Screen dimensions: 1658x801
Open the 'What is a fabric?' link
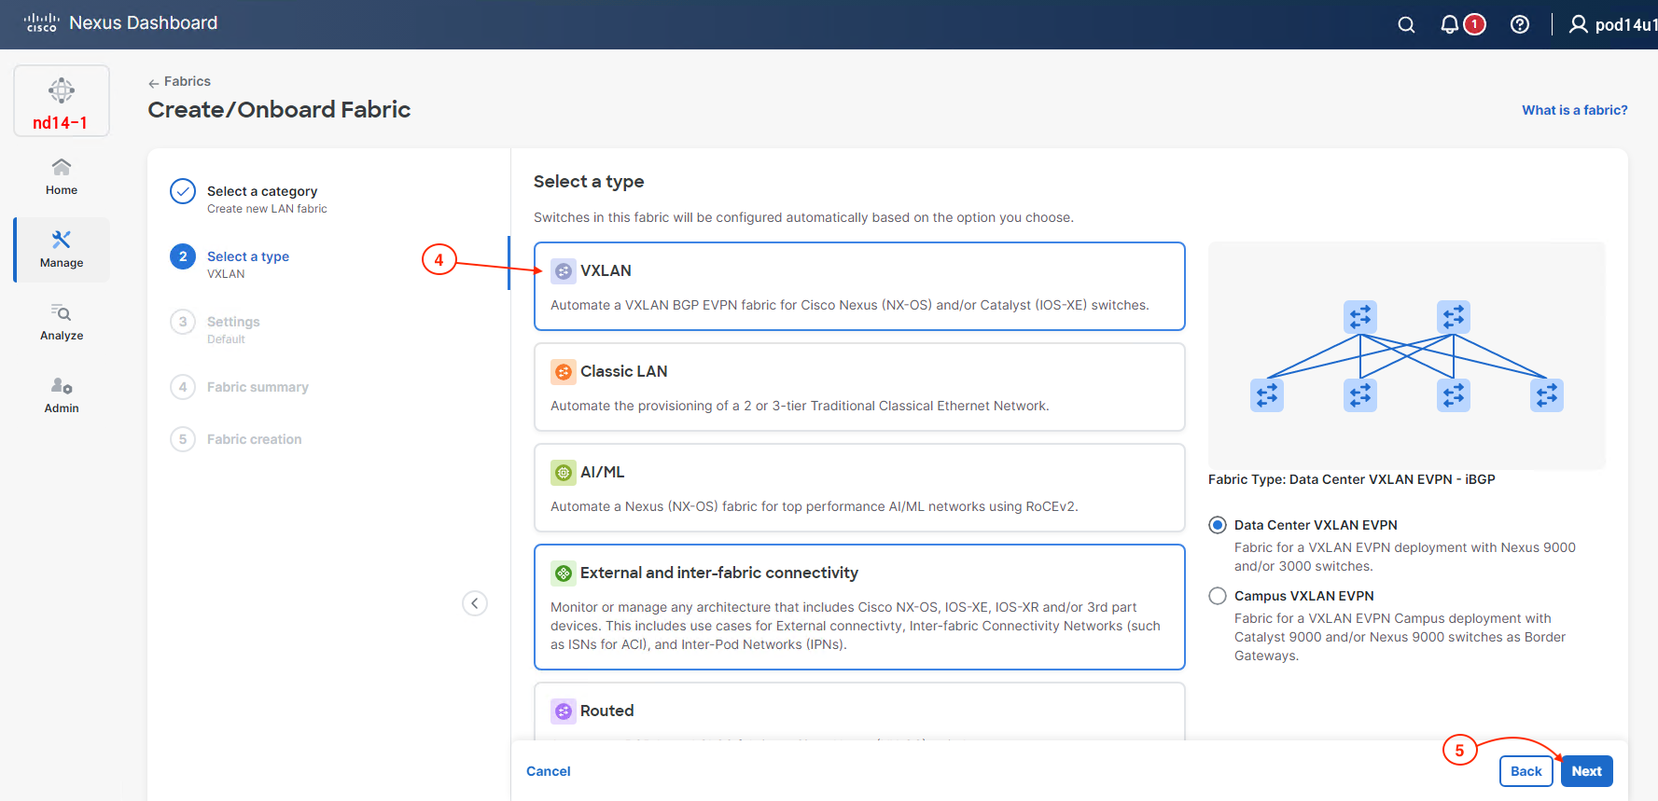point(1574,110)
